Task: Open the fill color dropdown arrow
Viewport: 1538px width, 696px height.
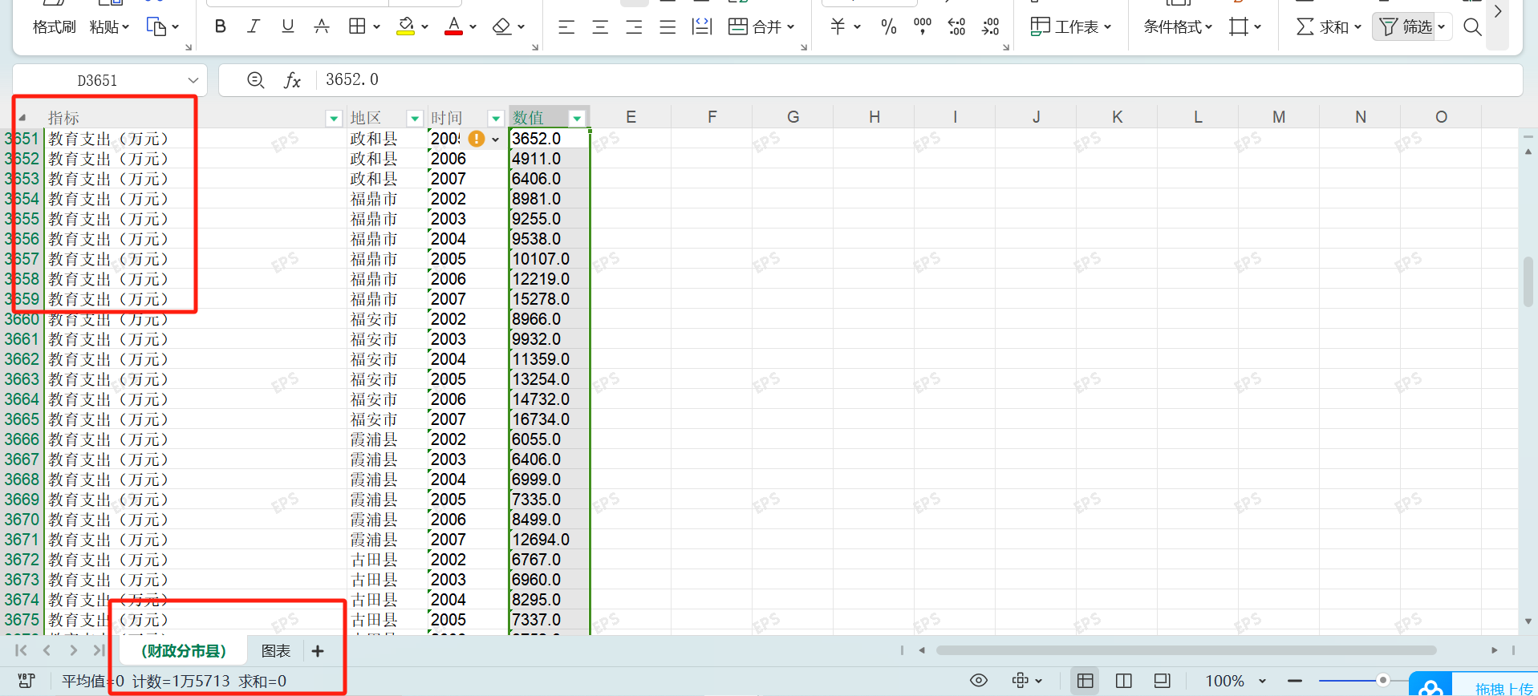Action: click(425, 26)
